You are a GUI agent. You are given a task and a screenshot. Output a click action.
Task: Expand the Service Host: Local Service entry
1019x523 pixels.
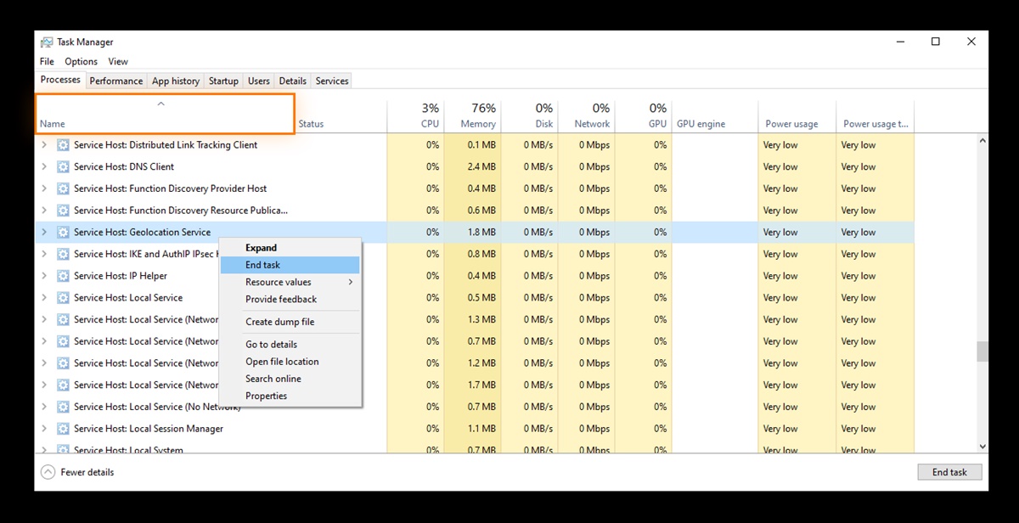pos(43,297)
